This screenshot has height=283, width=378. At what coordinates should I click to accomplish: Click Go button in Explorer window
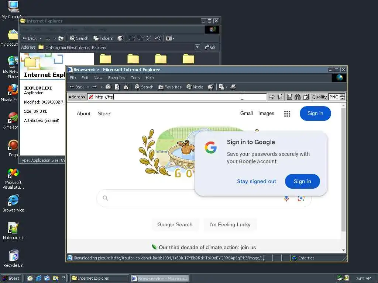210,47
